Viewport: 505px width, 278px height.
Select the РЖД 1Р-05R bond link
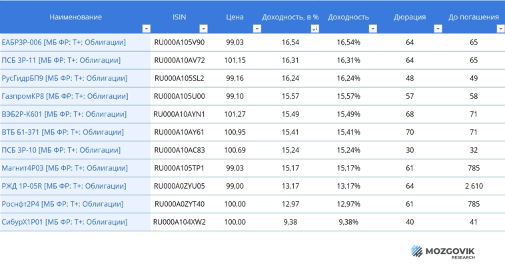pyautogui.click(x=63, y=186)
